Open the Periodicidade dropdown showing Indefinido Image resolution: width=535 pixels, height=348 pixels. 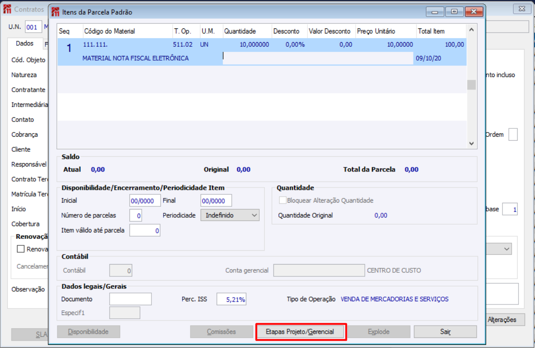(x=230, y=215)
